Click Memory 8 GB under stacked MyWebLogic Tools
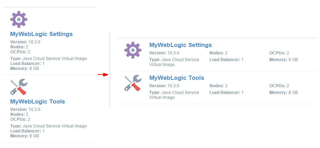320x148 pixels. 24,136
